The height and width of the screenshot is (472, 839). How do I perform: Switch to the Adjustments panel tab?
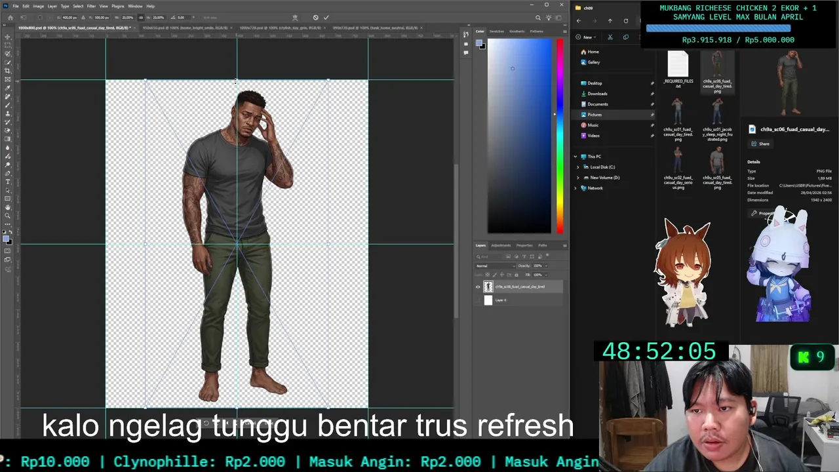[501, 246]
